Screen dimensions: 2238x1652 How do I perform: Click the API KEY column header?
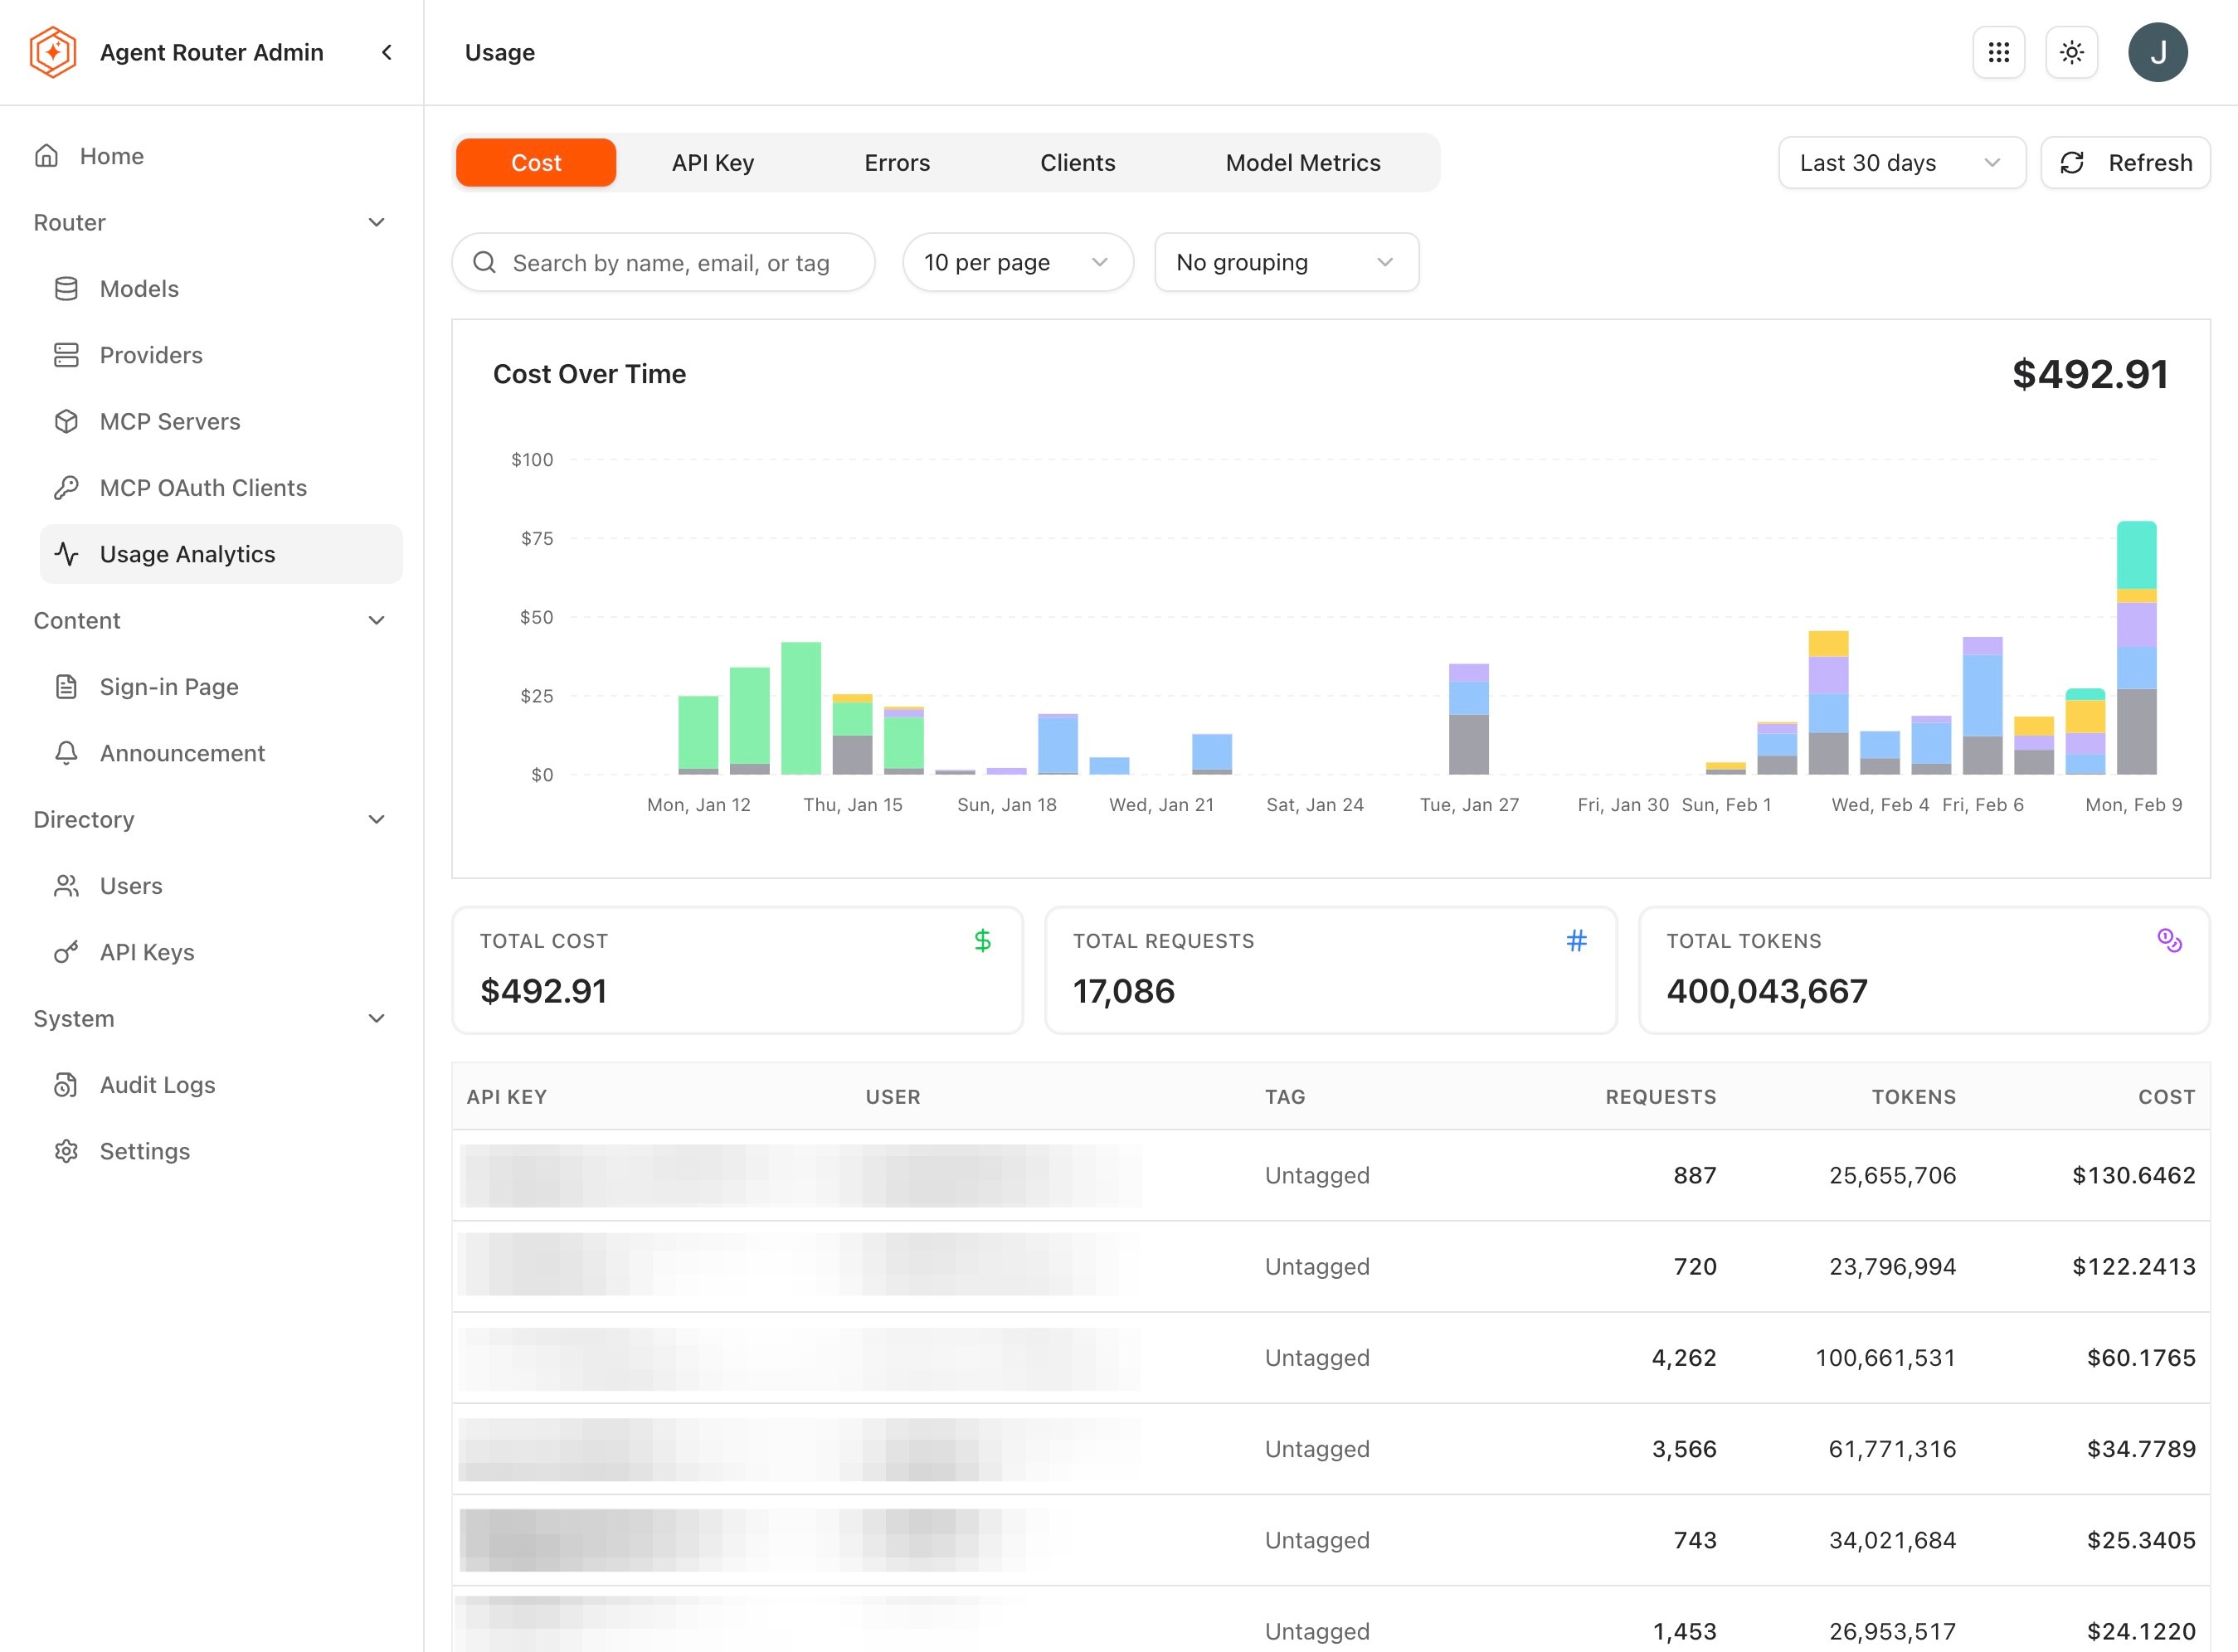coord(506,1097)
